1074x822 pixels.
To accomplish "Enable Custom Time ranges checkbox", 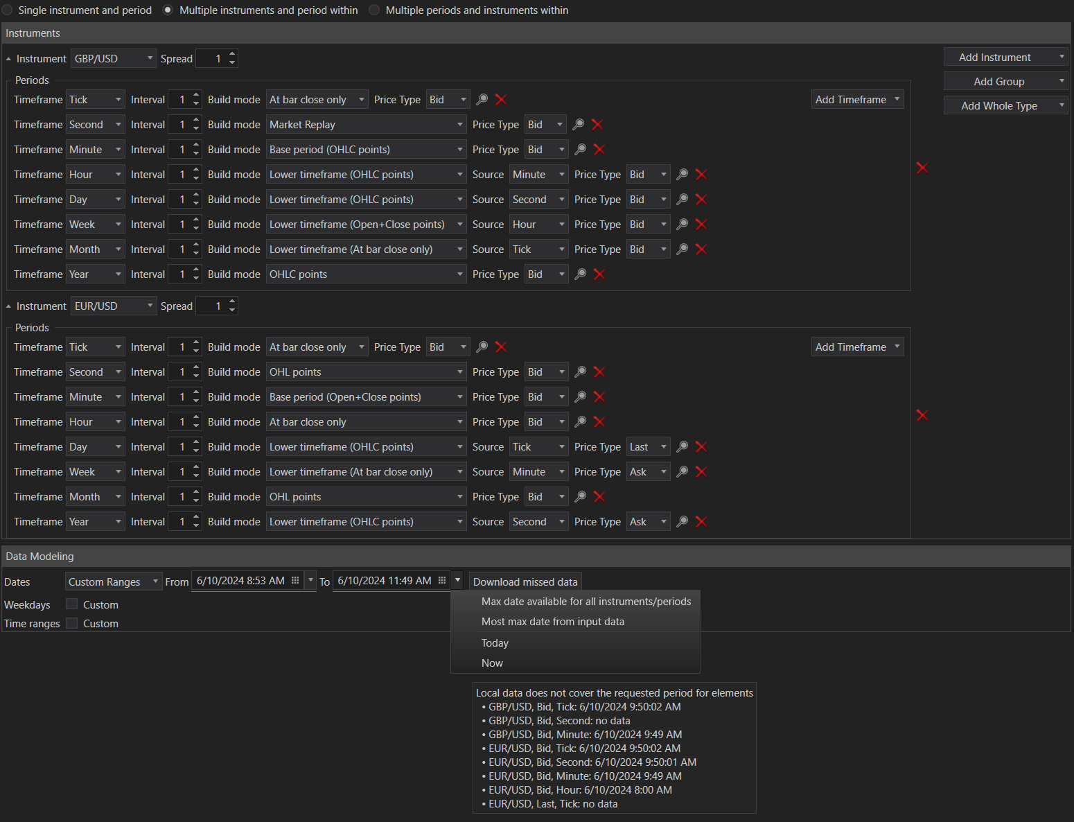I will [x=72, y=623].
